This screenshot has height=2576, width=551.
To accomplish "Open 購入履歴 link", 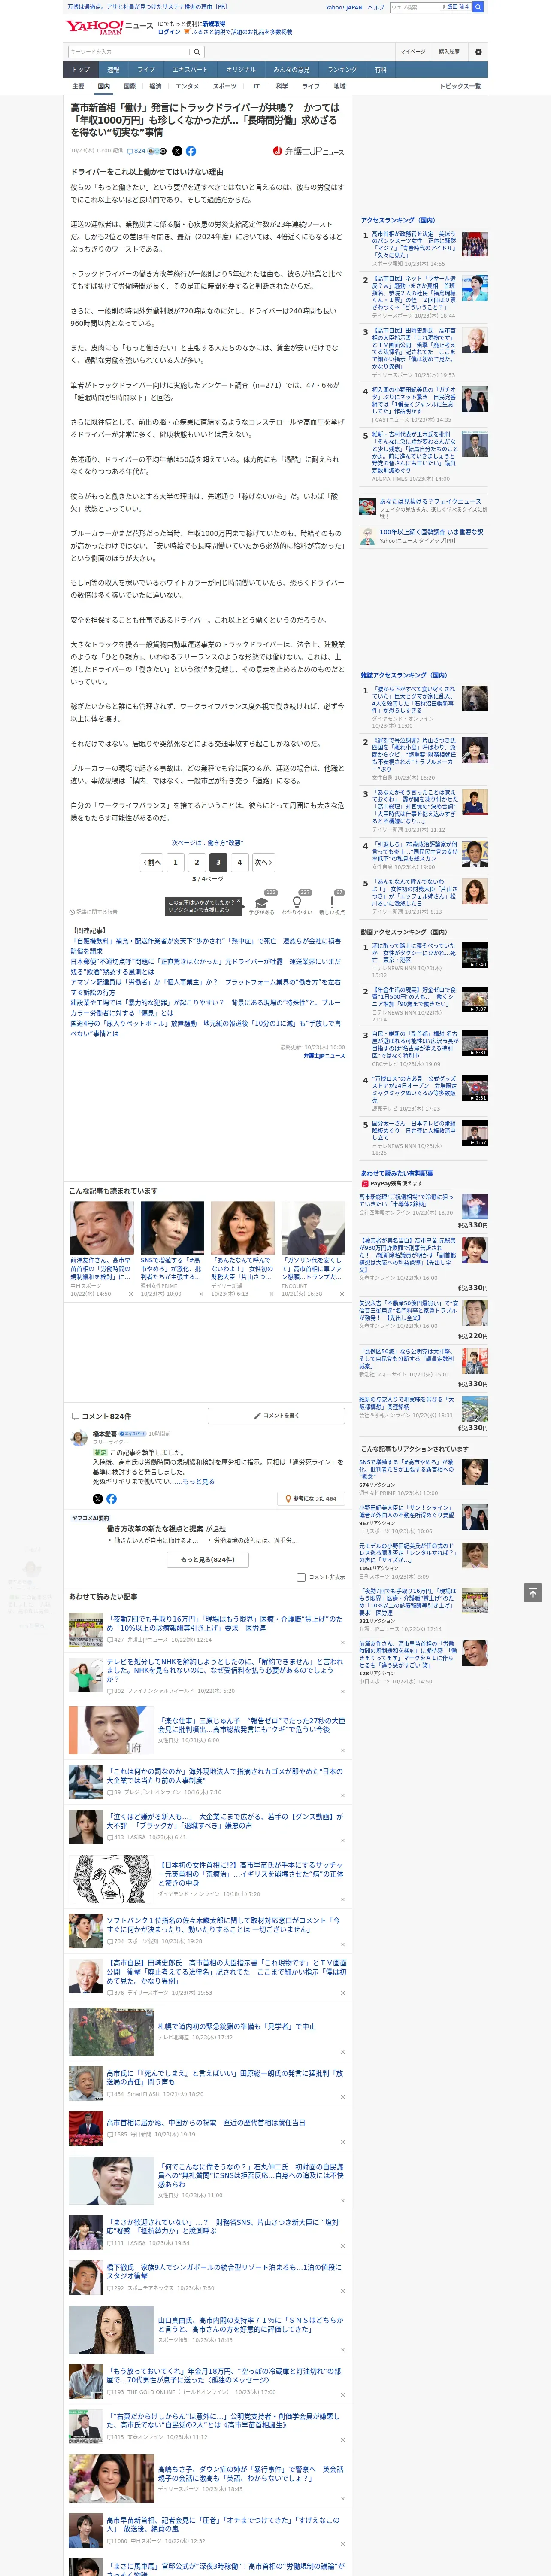I will coord(449,52).
